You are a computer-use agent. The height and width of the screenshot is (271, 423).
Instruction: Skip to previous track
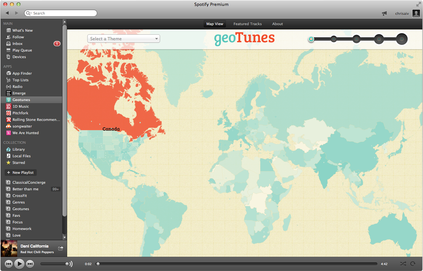(x=9, y=264)
